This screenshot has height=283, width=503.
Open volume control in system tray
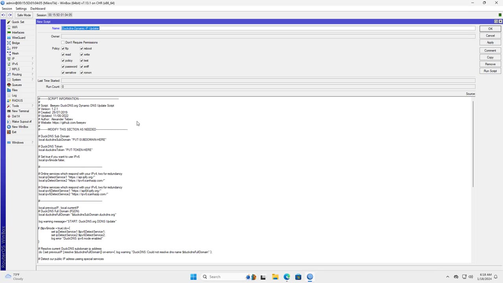click(471, 277)
